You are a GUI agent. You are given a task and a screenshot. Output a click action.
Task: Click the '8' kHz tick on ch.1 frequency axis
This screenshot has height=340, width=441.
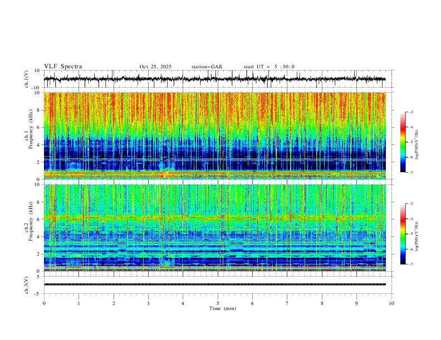(39, 110)
